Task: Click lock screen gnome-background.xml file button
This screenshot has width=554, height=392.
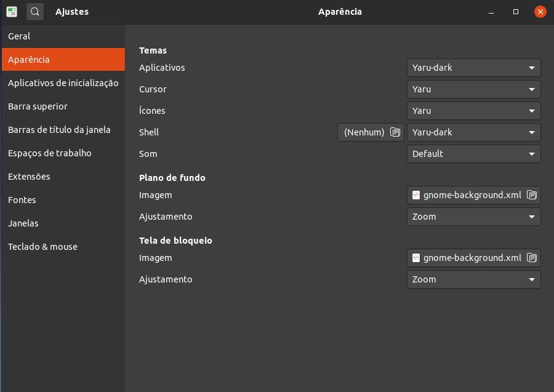Action: (x=472, y=258)
